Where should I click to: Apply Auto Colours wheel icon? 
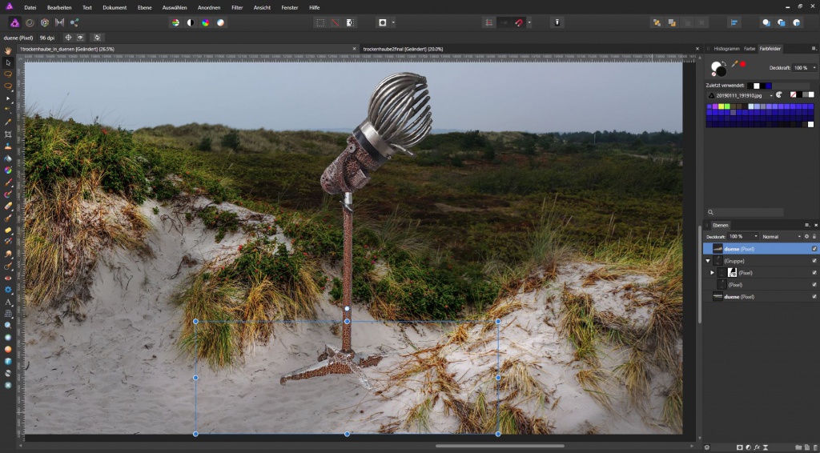[206, 22]
